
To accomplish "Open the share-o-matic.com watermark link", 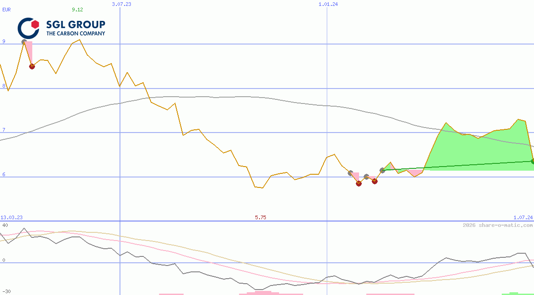I will (x=498, y=225).
